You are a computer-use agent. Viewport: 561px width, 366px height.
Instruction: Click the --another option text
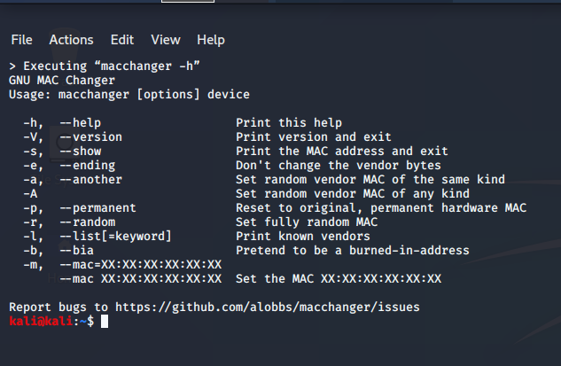point(91,179)
